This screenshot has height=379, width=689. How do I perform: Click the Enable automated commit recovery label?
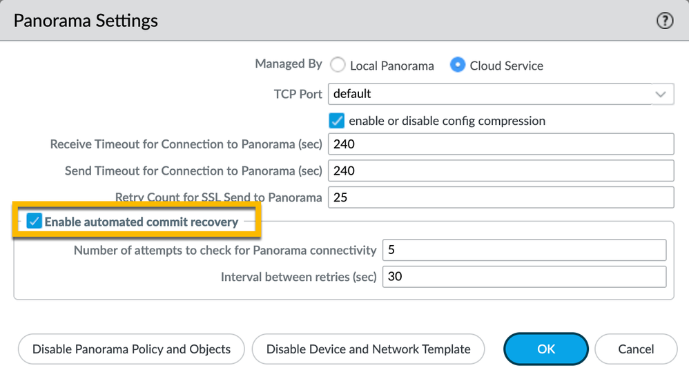[142, 222]
